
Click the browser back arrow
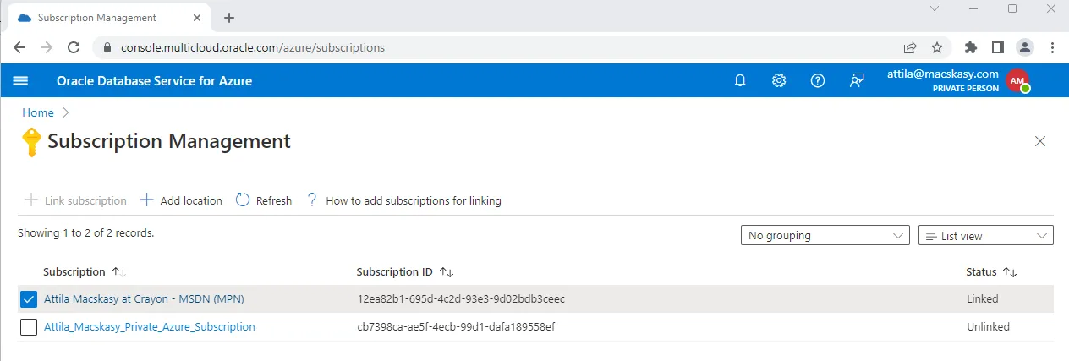(19, 47)
